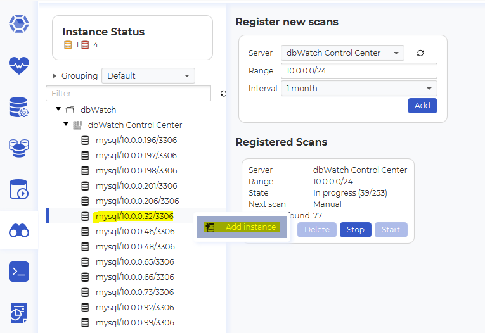The image size is (485, 333).
Task: Open the Grouping Default dropdown
Action: (x=148, y=76)
